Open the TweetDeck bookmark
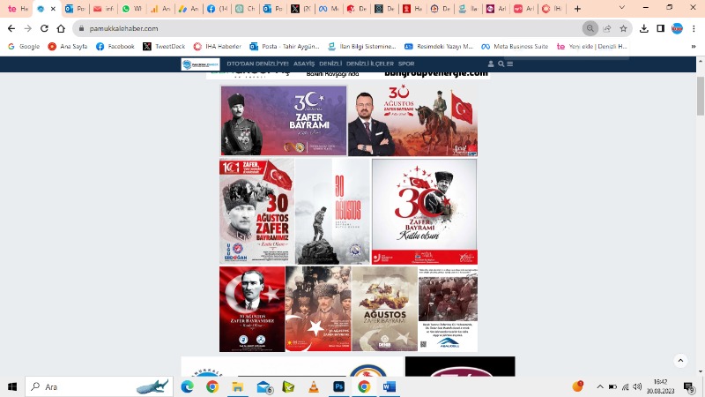The image size is (705, 397). 163,46
